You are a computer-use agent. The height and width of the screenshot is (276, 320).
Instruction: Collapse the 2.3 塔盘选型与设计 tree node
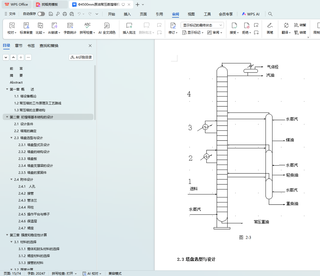(x=12, y=138)
